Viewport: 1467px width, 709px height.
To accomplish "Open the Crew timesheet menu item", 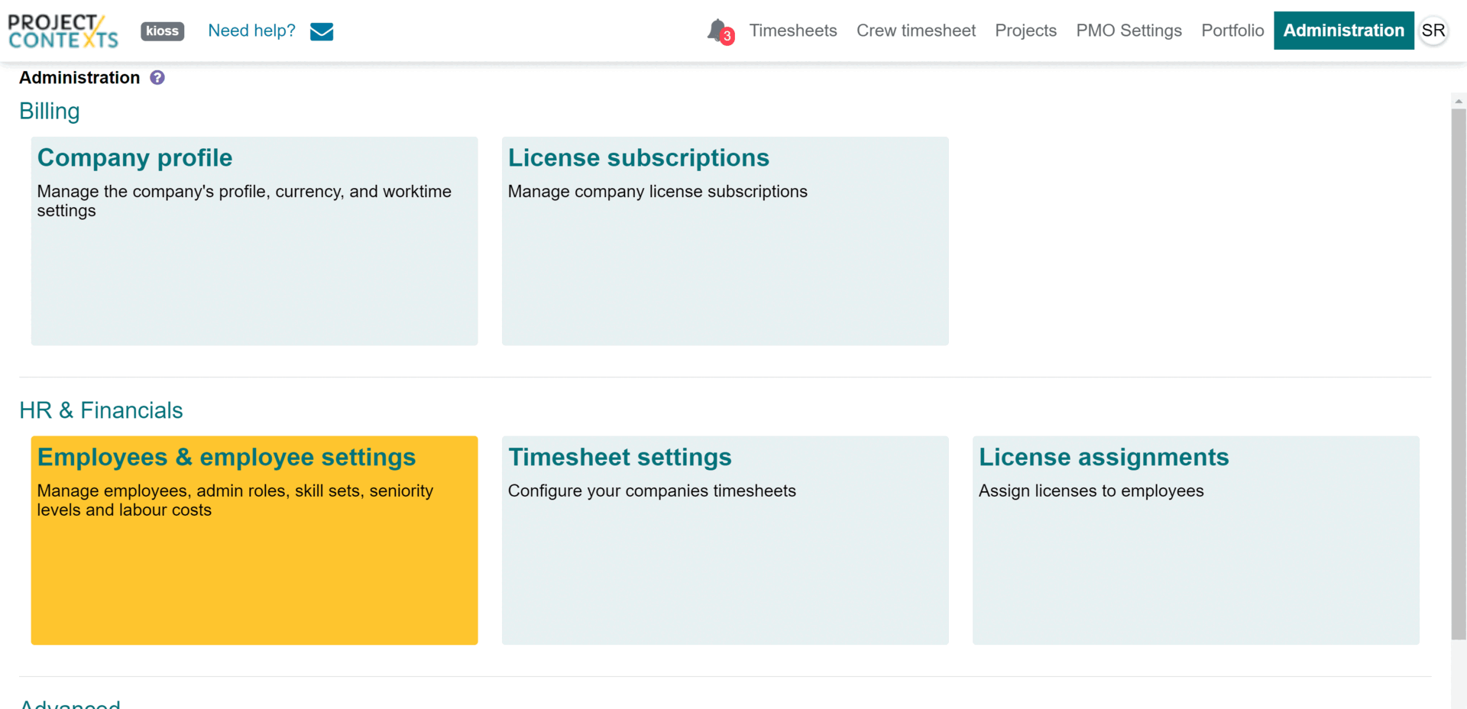I will point(916,31).
